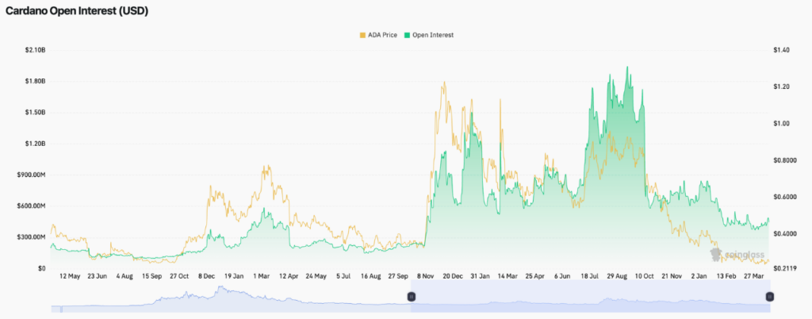Click the 14 Mar date label
The image size is (812, 319).
click(508, 276)
